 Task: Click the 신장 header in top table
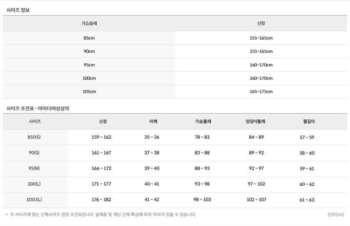coord(261,24)
